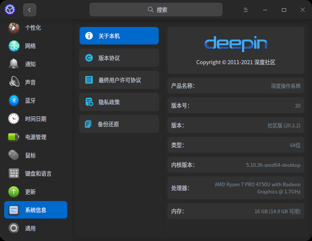Open the 备份还原 page

click(119, 124)
